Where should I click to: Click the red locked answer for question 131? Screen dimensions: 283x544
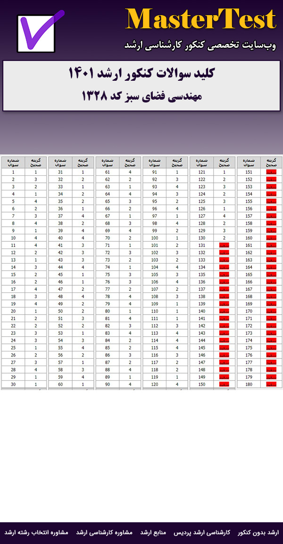point(224,246)
